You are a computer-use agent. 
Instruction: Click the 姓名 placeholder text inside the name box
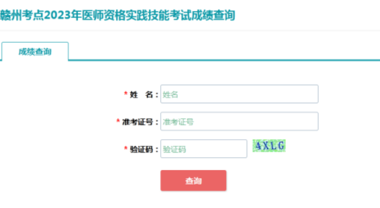[170, 94]
